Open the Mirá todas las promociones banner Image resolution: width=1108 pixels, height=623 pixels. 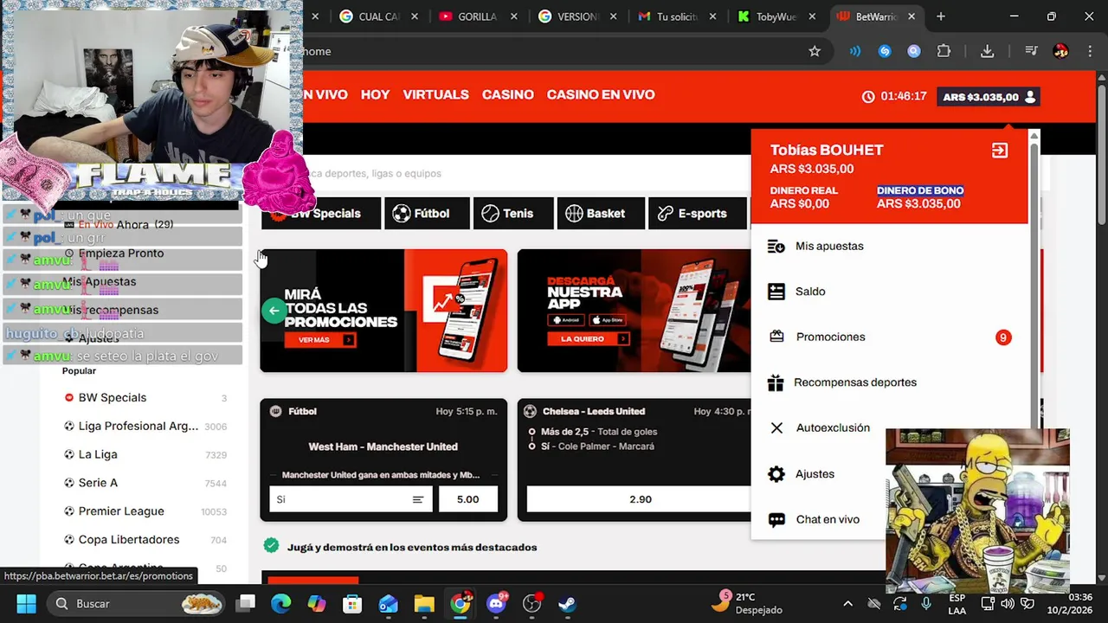[x=383, y=311]
